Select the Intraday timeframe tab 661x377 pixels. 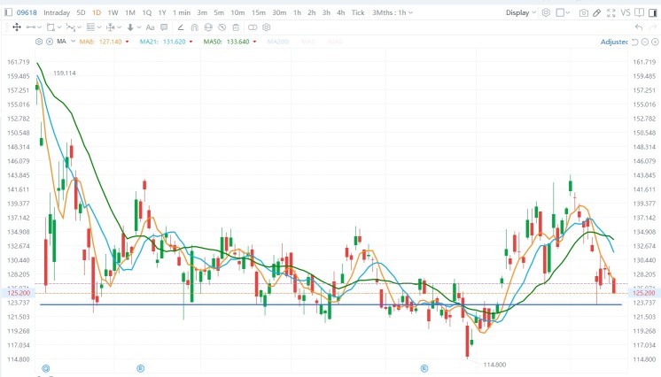pos(57,13)
